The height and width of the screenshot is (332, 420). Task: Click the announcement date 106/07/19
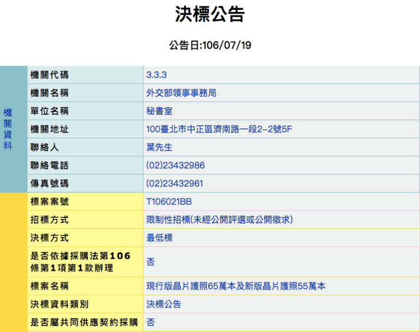coord(209,45)
